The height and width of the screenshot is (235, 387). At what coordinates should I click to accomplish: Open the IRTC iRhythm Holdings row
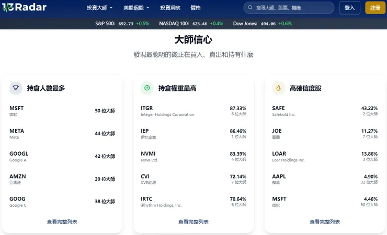pos(193,202)
